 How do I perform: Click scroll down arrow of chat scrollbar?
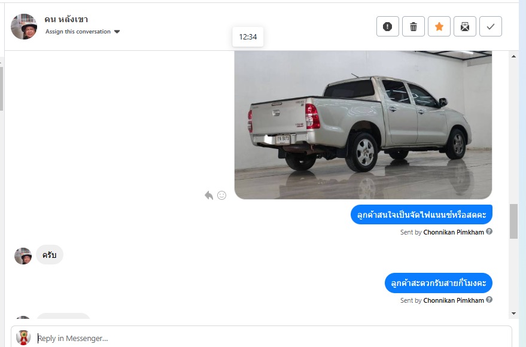[x=513, y=313]
